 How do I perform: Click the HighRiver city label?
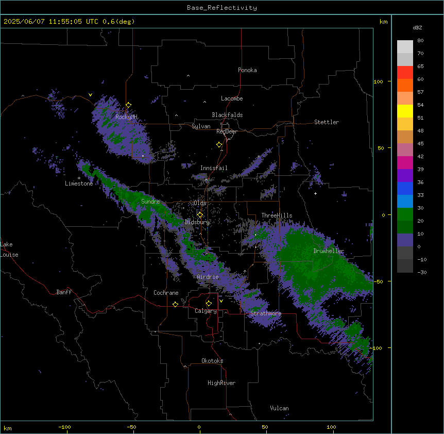(x=221, y=383)
